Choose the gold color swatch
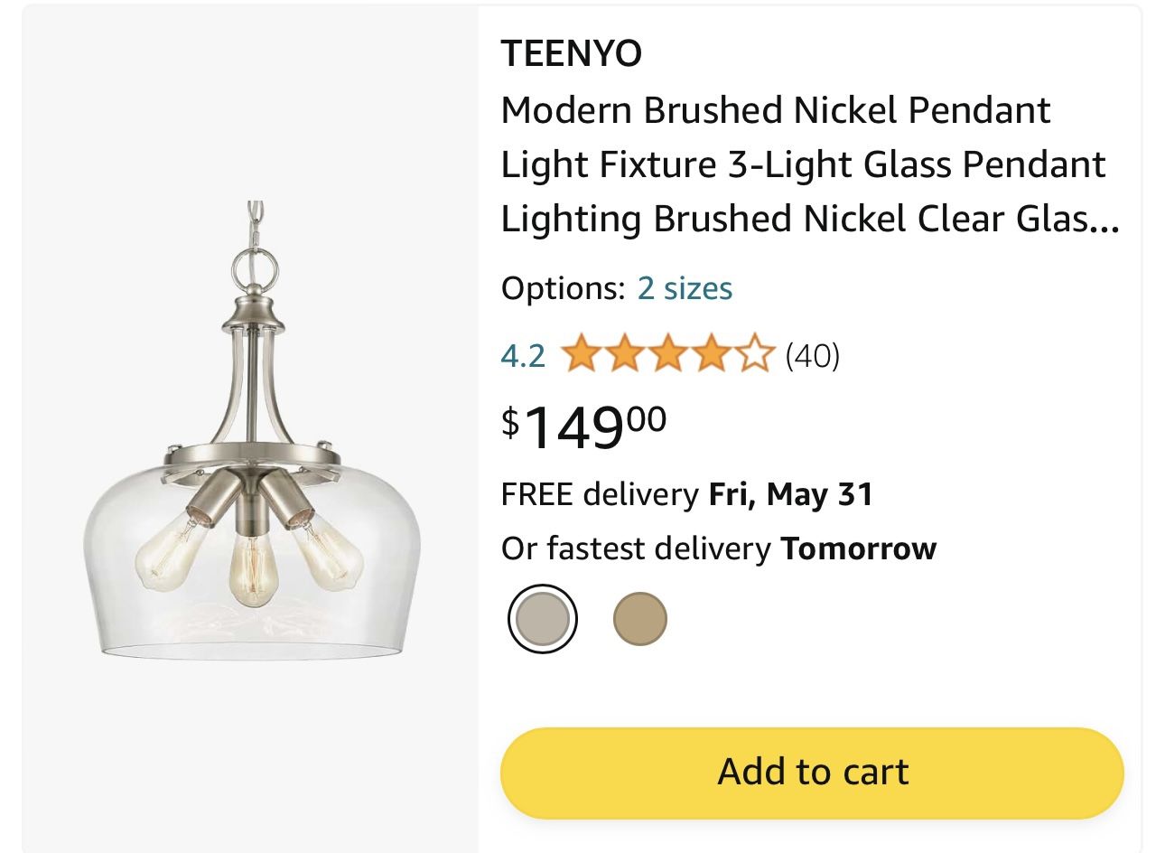 coord(639,619)
